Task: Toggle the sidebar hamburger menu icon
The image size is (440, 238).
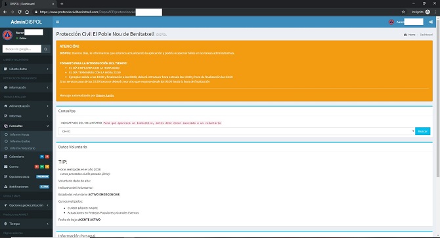Action: [58, 22]
